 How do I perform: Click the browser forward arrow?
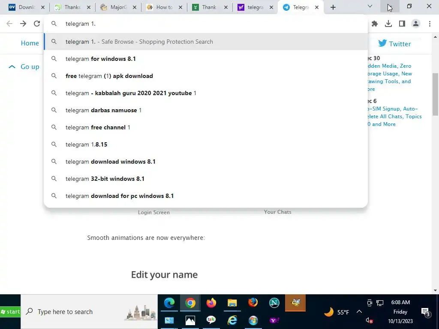coord(23,24)
